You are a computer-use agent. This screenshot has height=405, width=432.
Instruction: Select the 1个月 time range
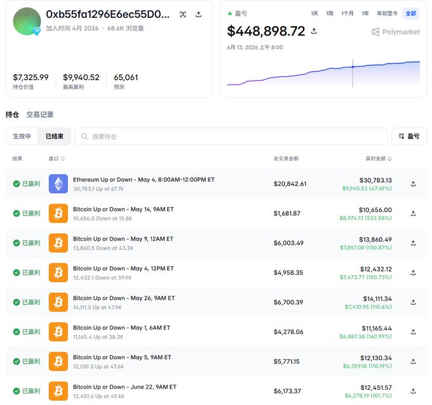[347, 13]
